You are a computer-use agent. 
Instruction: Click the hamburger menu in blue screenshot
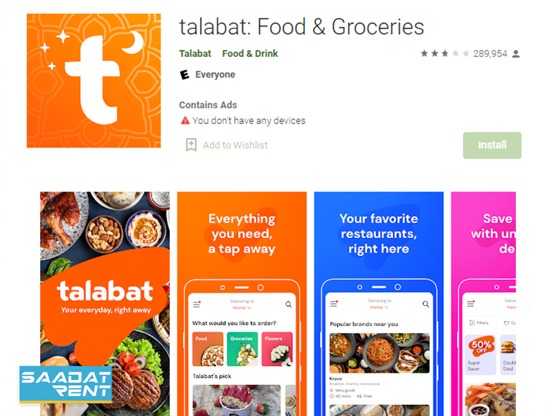(x=334, y=304)
